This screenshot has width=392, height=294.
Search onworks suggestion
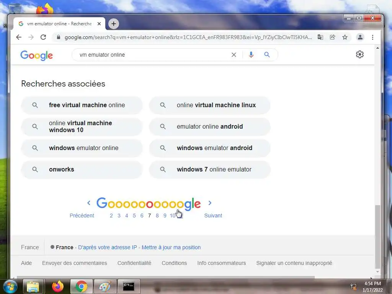(82, 170)
